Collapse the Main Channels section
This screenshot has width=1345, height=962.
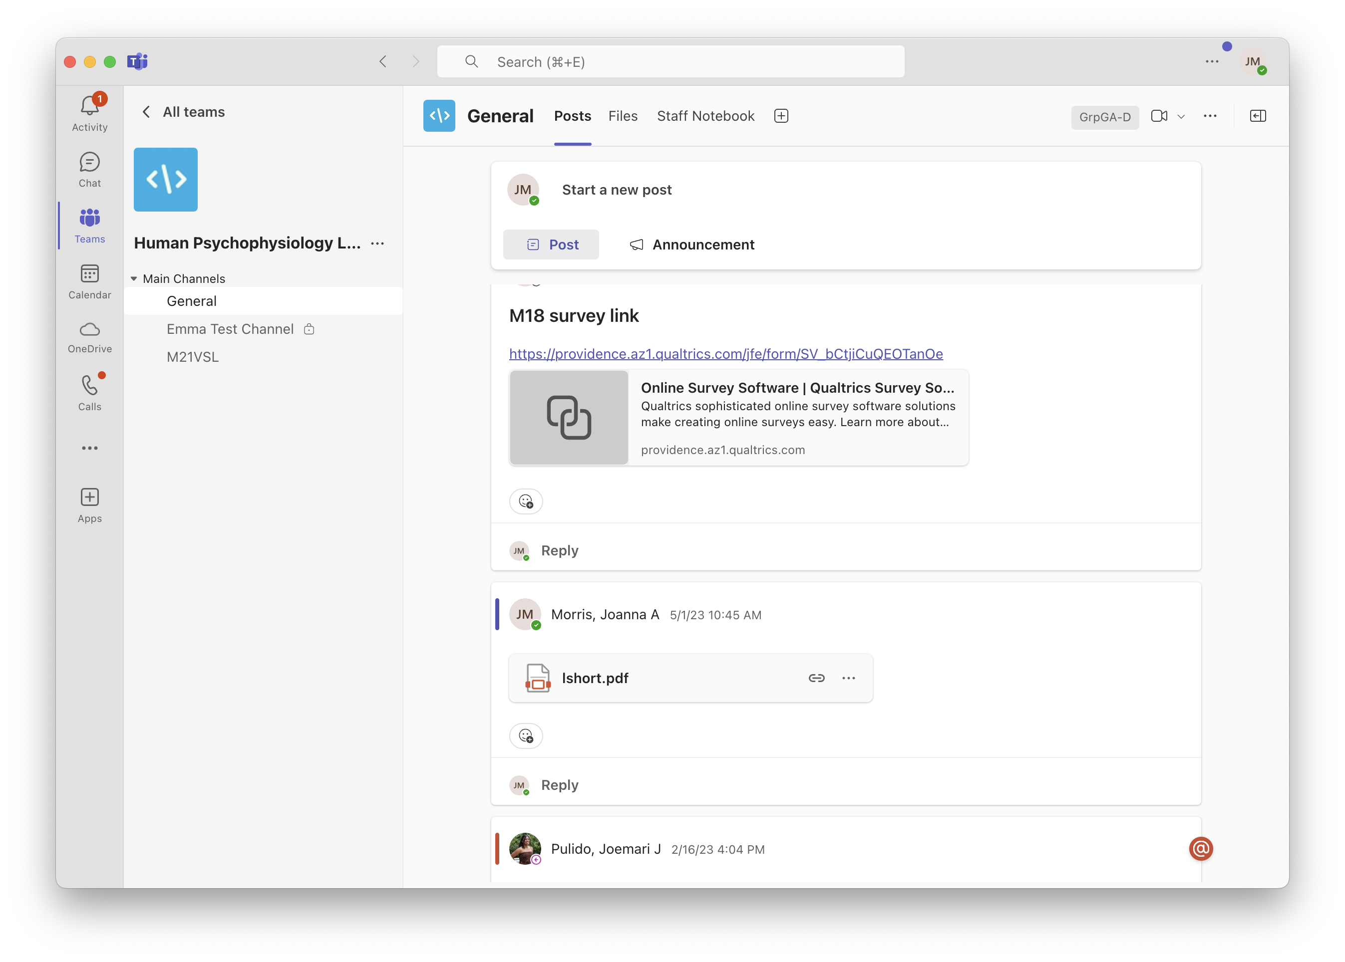point(134,278)
